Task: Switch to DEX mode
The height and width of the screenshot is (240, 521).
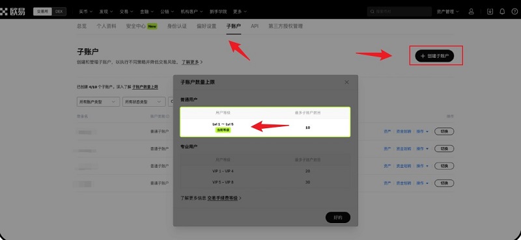Action: [x=59, y=12]
